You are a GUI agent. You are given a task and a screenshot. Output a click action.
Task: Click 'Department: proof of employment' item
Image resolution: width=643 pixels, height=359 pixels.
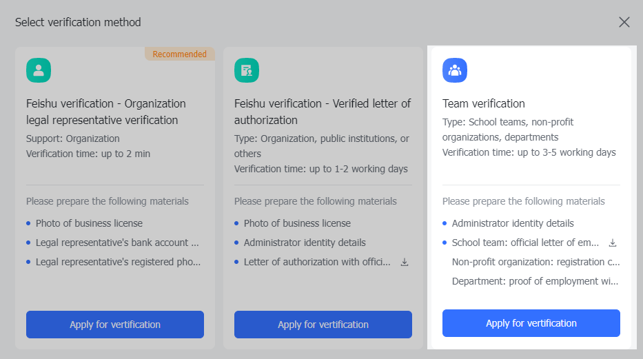tap(535, 281)
